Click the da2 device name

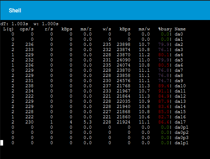(x=179, y=44)
